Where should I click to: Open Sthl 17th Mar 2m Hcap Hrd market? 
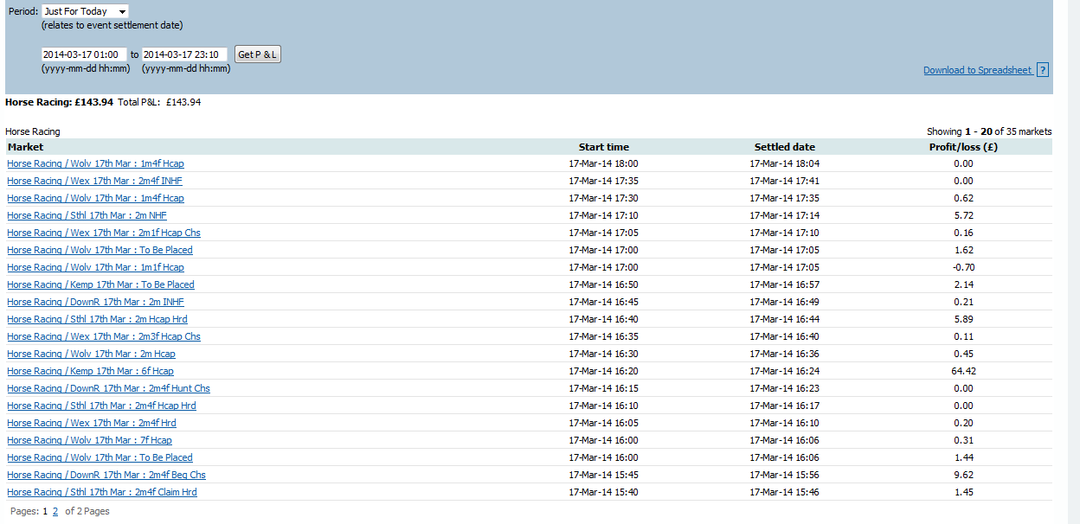[x=97, y=319]
